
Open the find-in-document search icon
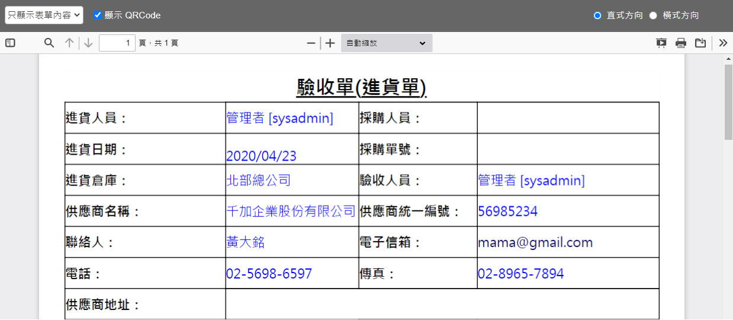[49, 43]
